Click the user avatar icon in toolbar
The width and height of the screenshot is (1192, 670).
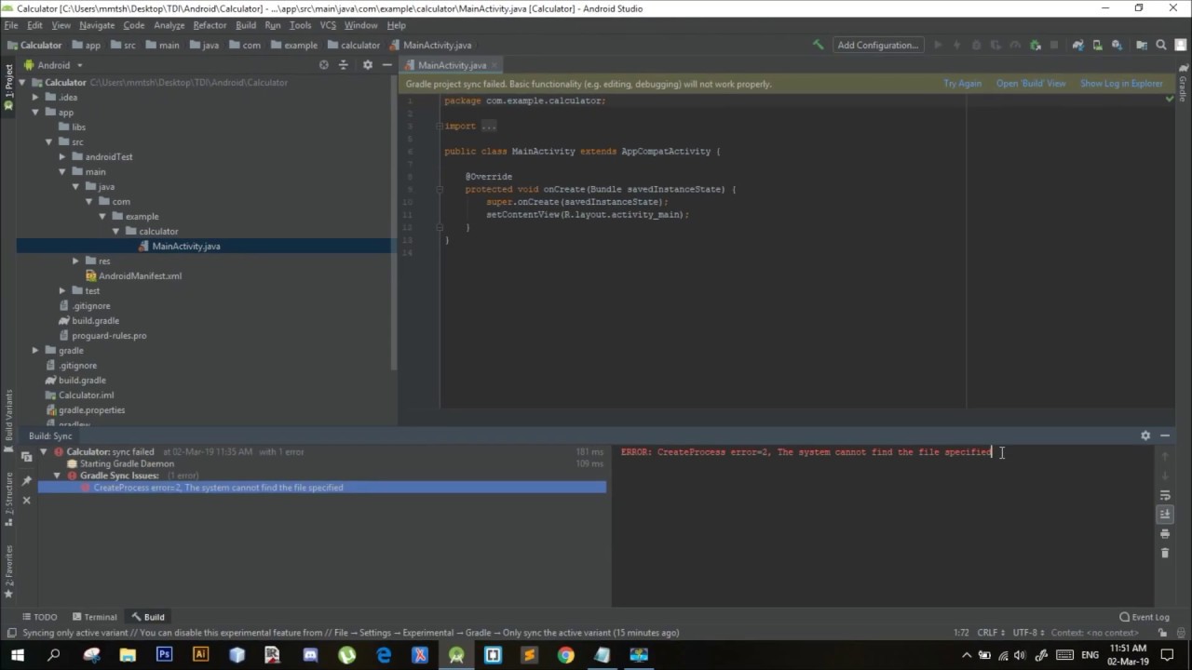pos(1181,45)
